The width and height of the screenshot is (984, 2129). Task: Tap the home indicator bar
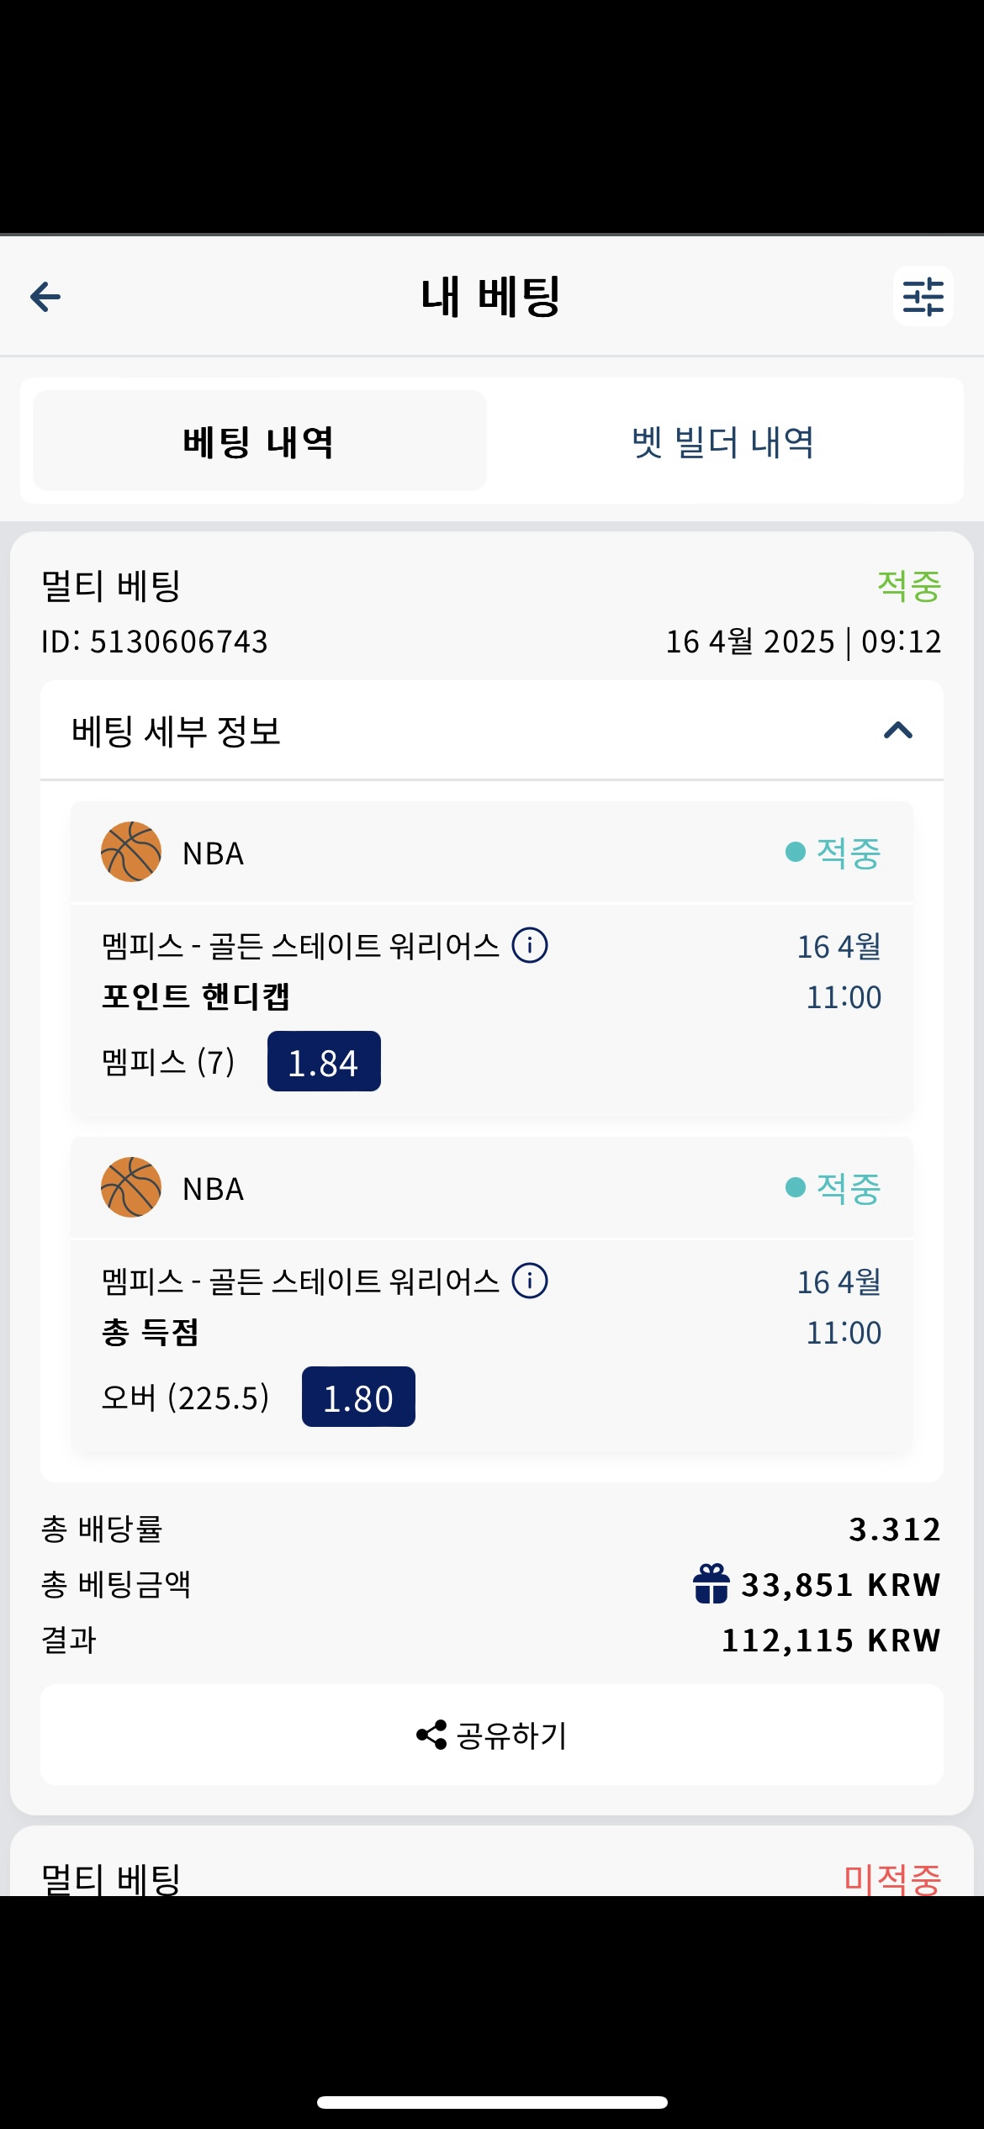pyautogui.click(x=492, y=2102)
